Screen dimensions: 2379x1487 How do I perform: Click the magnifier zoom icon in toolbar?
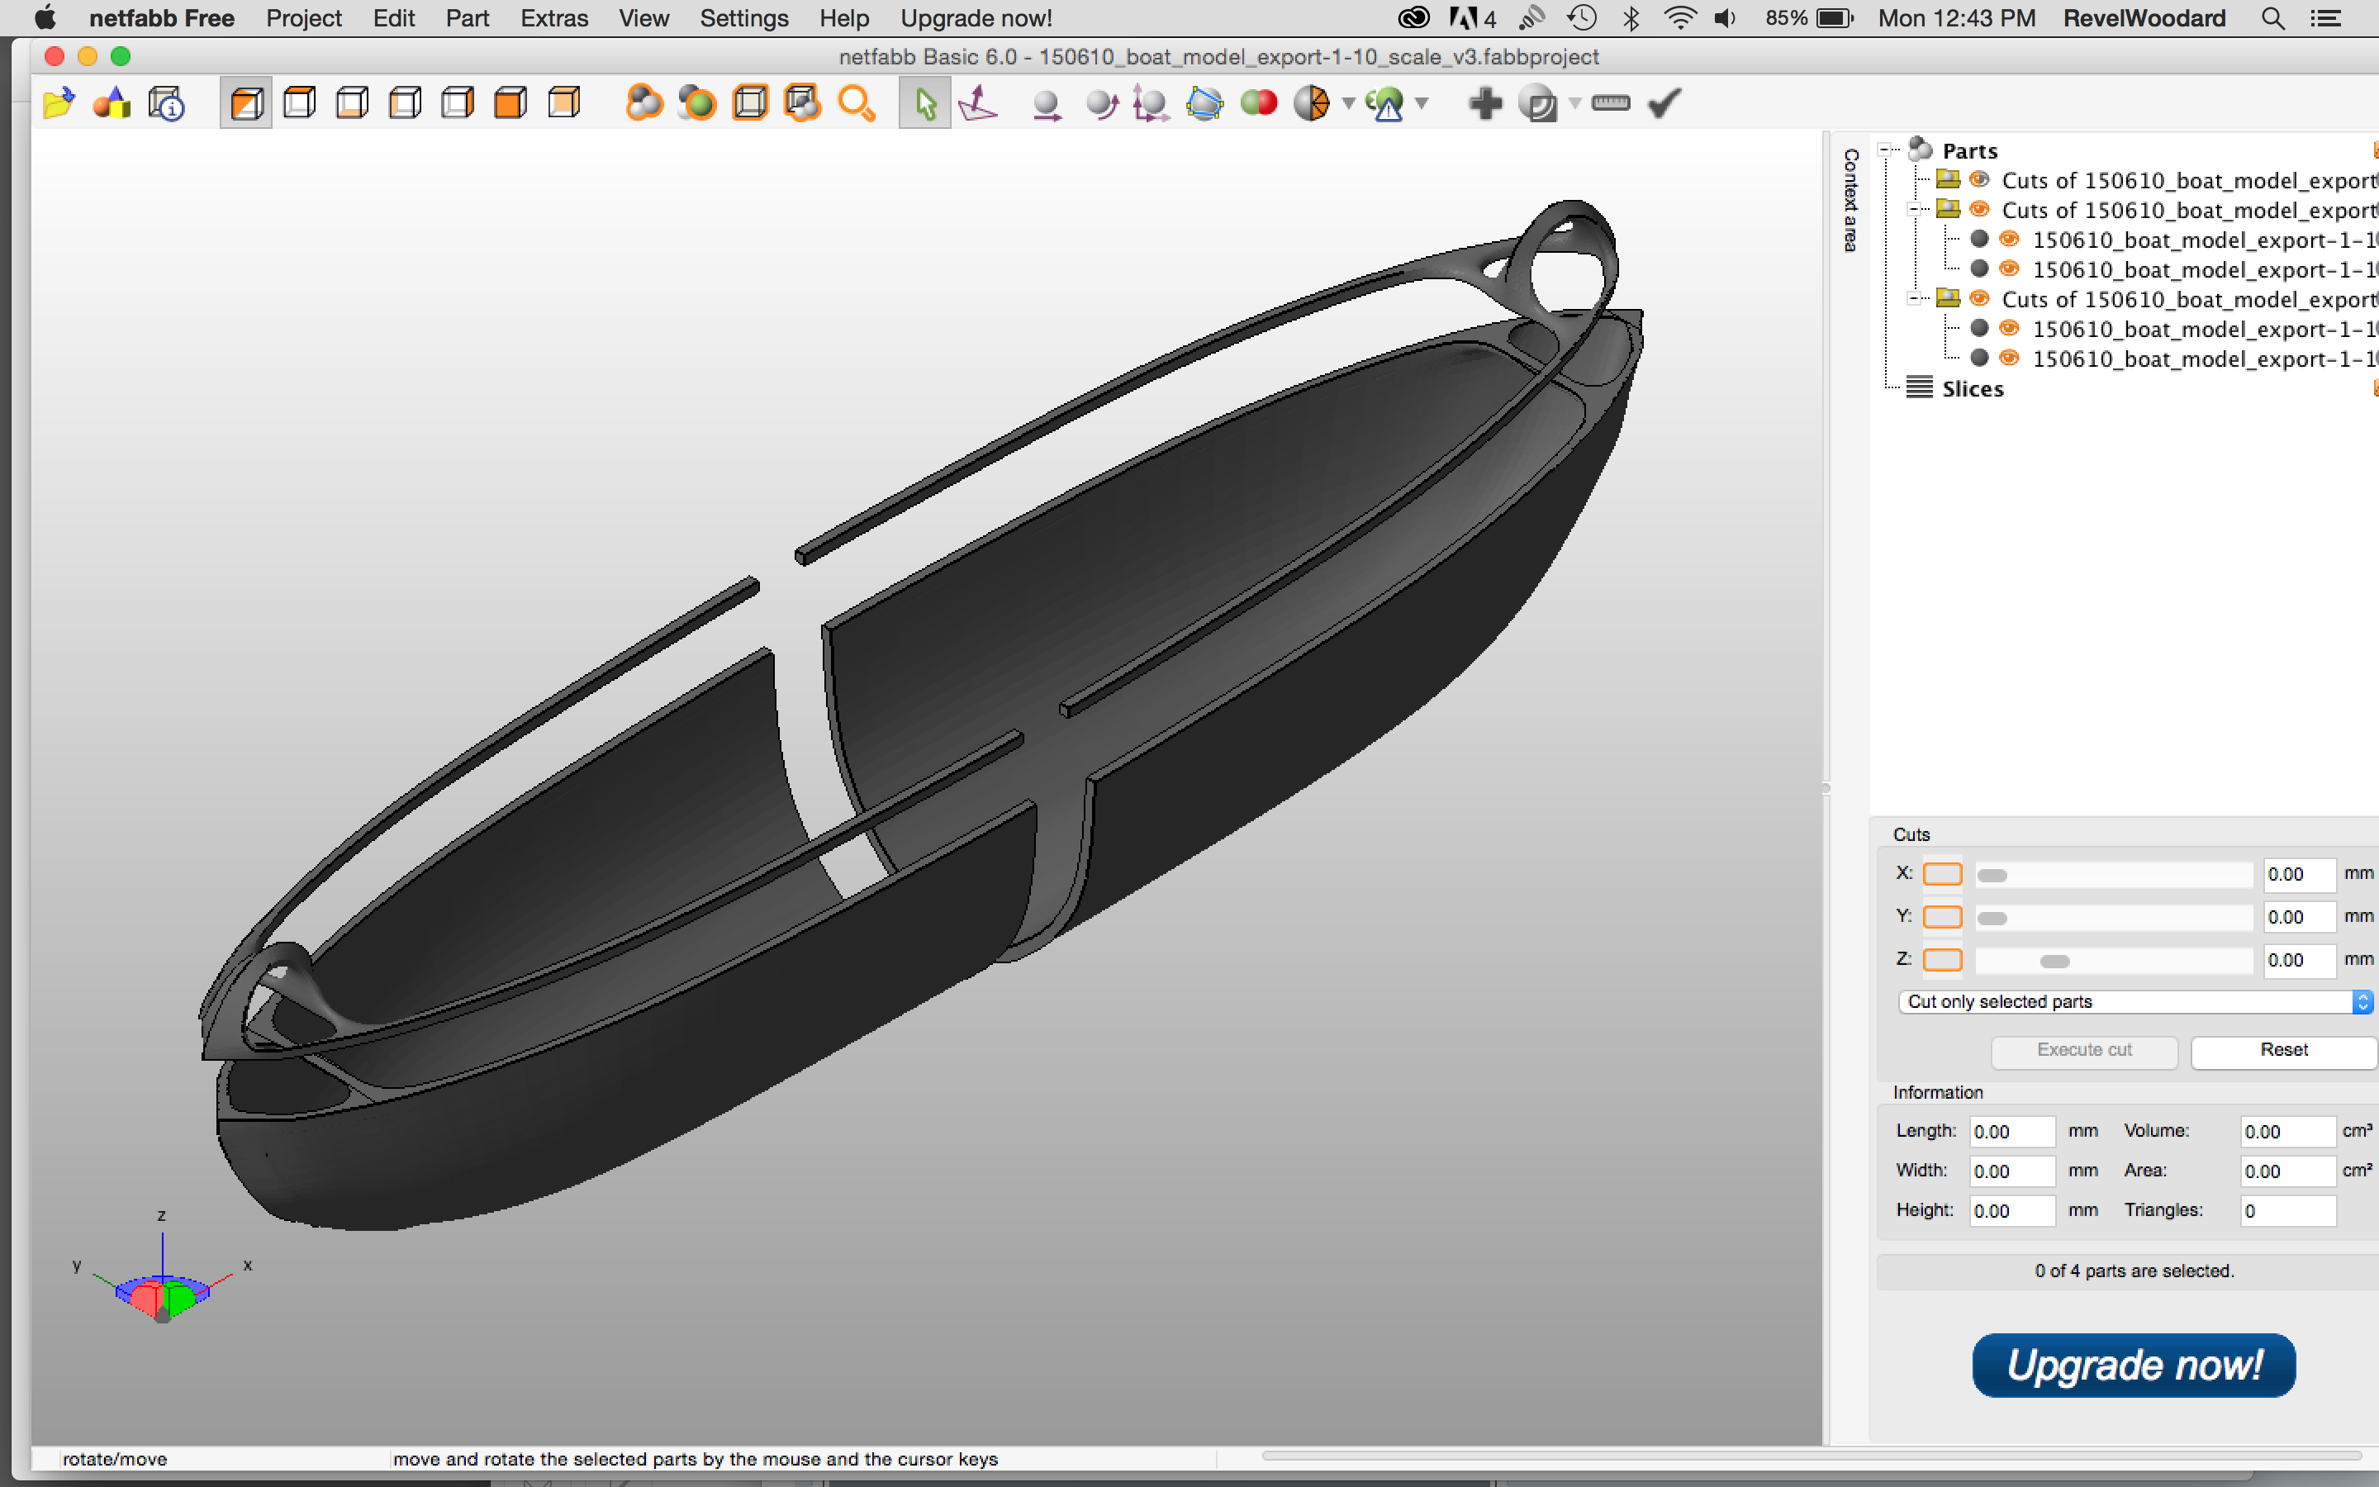857,103
